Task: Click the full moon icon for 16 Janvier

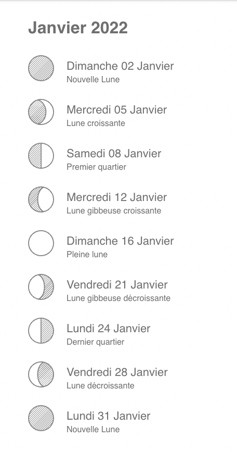Action: [x=41, y=243]
